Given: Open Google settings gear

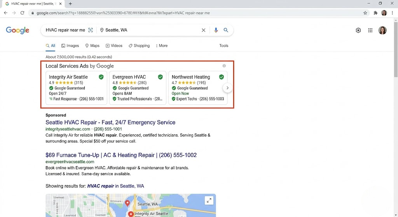Looking at the screenshot, I should point(358,30).
